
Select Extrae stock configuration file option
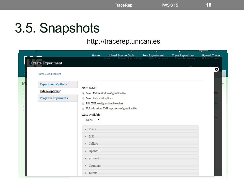pyautogui.click(x=83, y=93)
